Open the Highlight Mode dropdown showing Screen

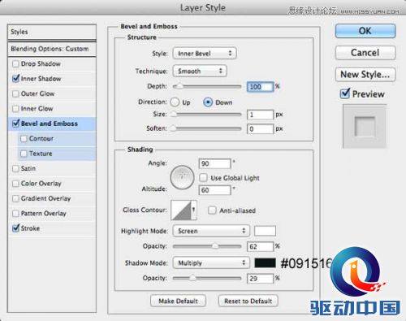(211, 231)
